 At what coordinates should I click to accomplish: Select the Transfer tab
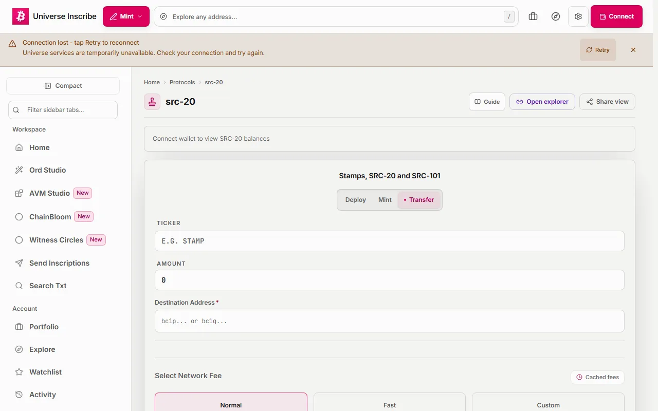(x=419, y=200)
